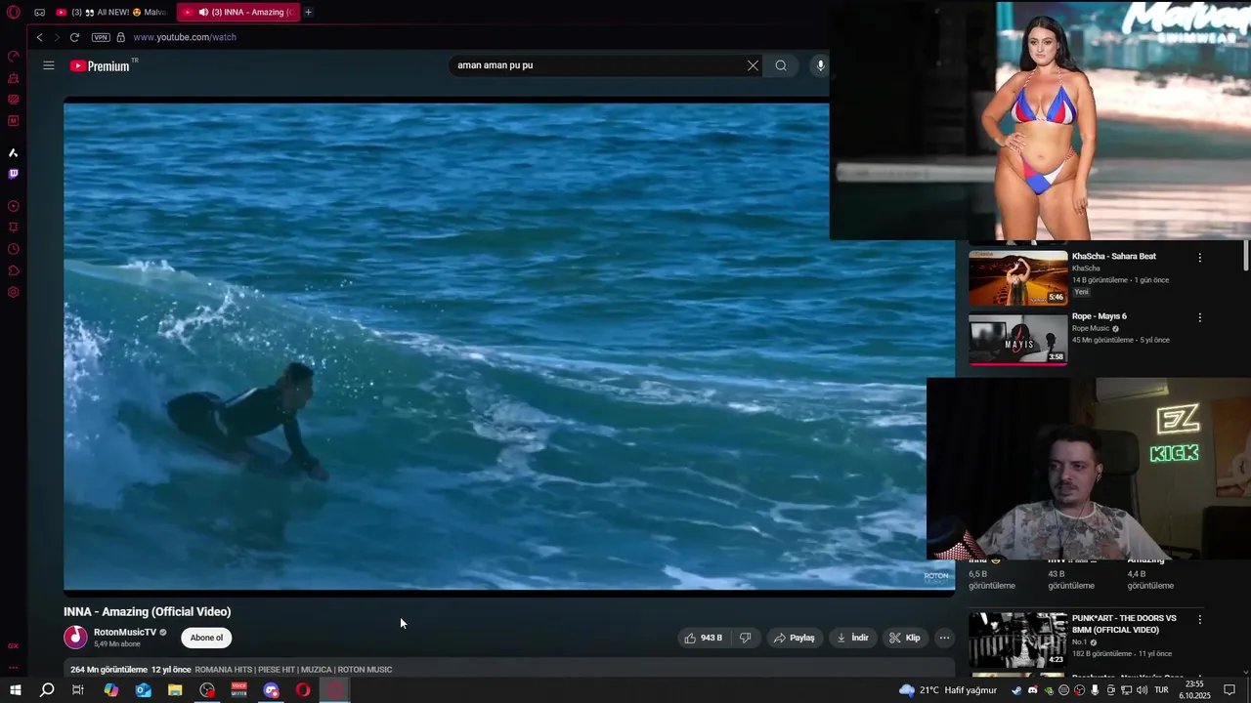Image resolution: width=1251 pixels, height=703 pixels.
Task: Dislike the INNA video
Action: [746, 638]
